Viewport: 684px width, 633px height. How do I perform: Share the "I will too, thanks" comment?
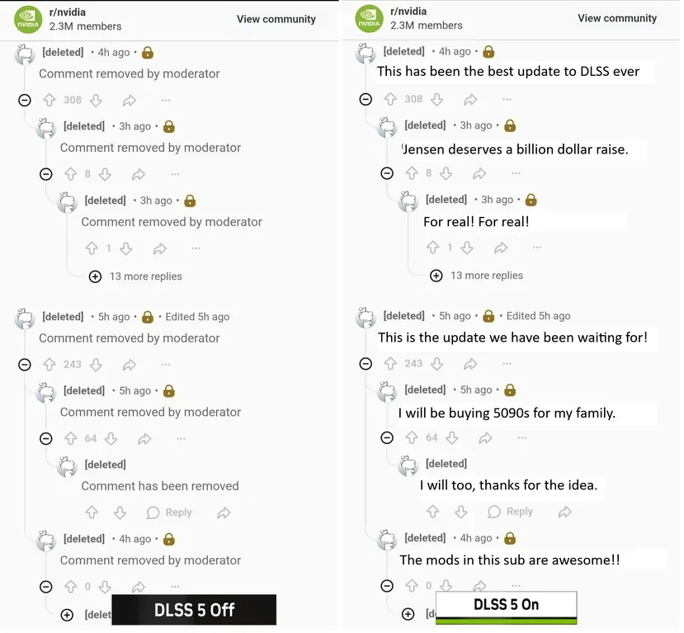(x=564, y=512)
